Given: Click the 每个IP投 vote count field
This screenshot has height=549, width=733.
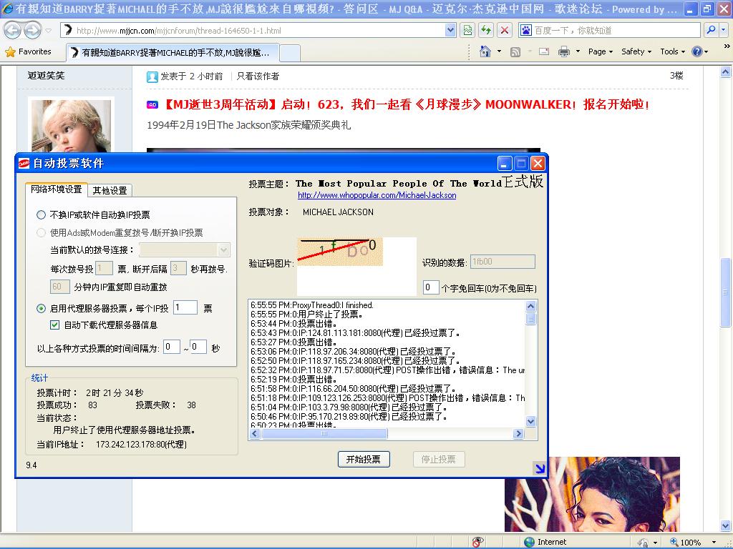Looking at the screenshot, I should pyautogui.click(x=185, y=307).
